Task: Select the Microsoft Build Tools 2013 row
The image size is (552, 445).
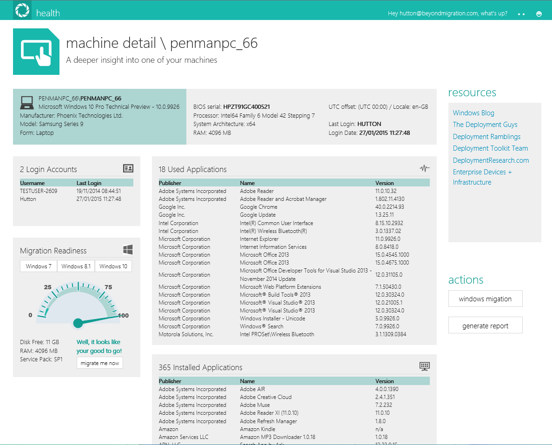Action: tap(294, 295)
